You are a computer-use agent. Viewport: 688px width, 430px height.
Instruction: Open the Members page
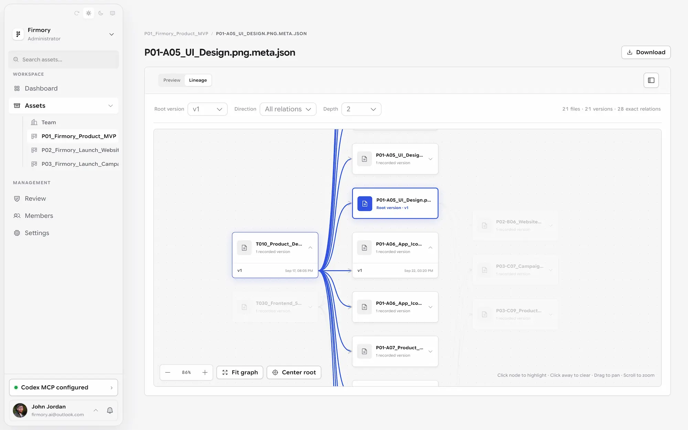tap(64, 216)
